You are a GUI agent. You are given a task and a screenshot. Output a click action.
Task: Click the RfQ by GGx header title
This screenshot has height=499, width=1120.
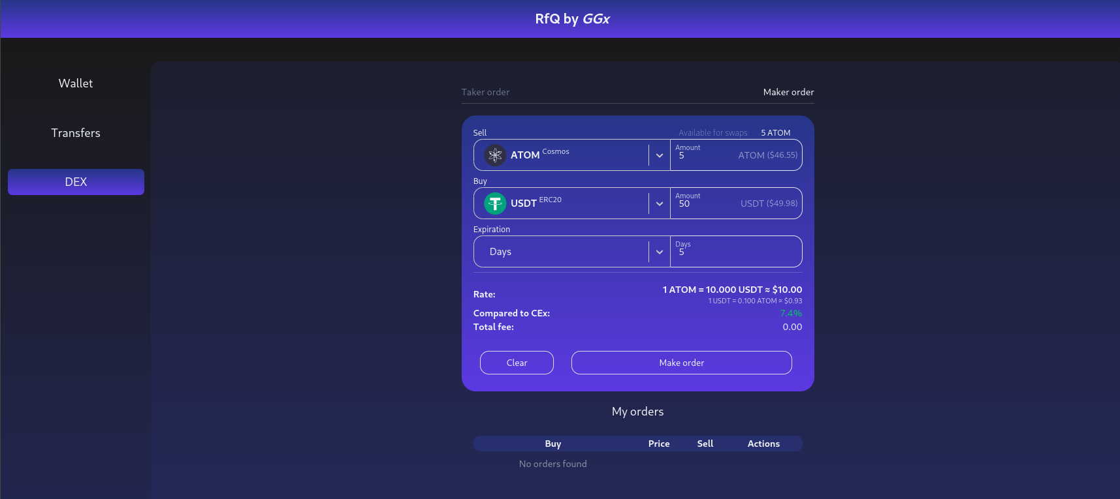572,19
